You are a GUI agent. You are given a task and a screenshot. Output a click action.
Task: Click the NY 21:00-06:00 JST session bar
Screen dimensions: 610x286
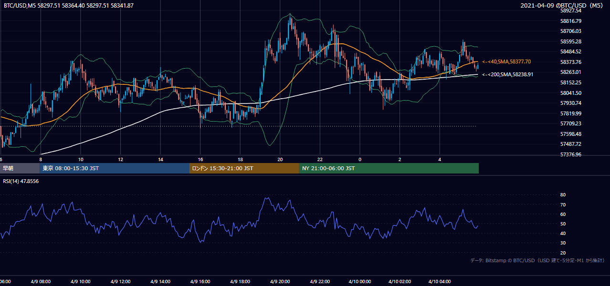pyautogui.click(x=389, y=168)
